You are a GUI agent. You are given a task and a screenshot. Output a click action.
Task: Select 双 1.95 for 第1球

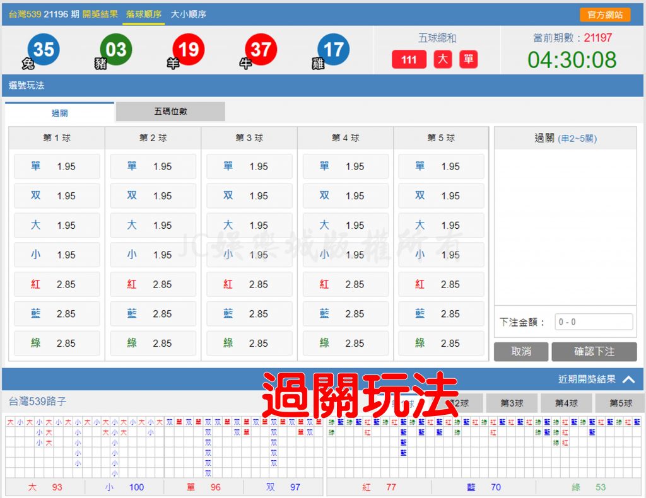(57, 196)
